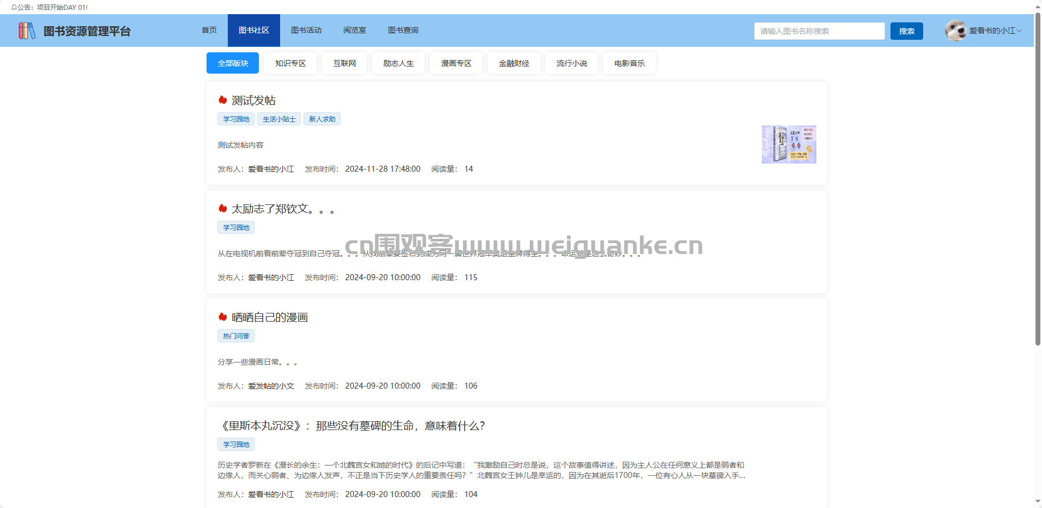
Task: Click the 学习园地 tag under 《里斯本丸沉没》
Action: click(x=236, y=444)
